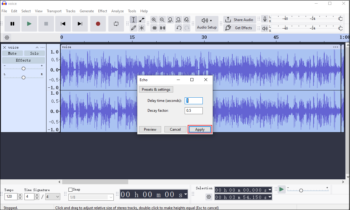This screenshot has height=210, width=350.
Task: Adjust the playback speed slider
Action: tap(301, 190)
